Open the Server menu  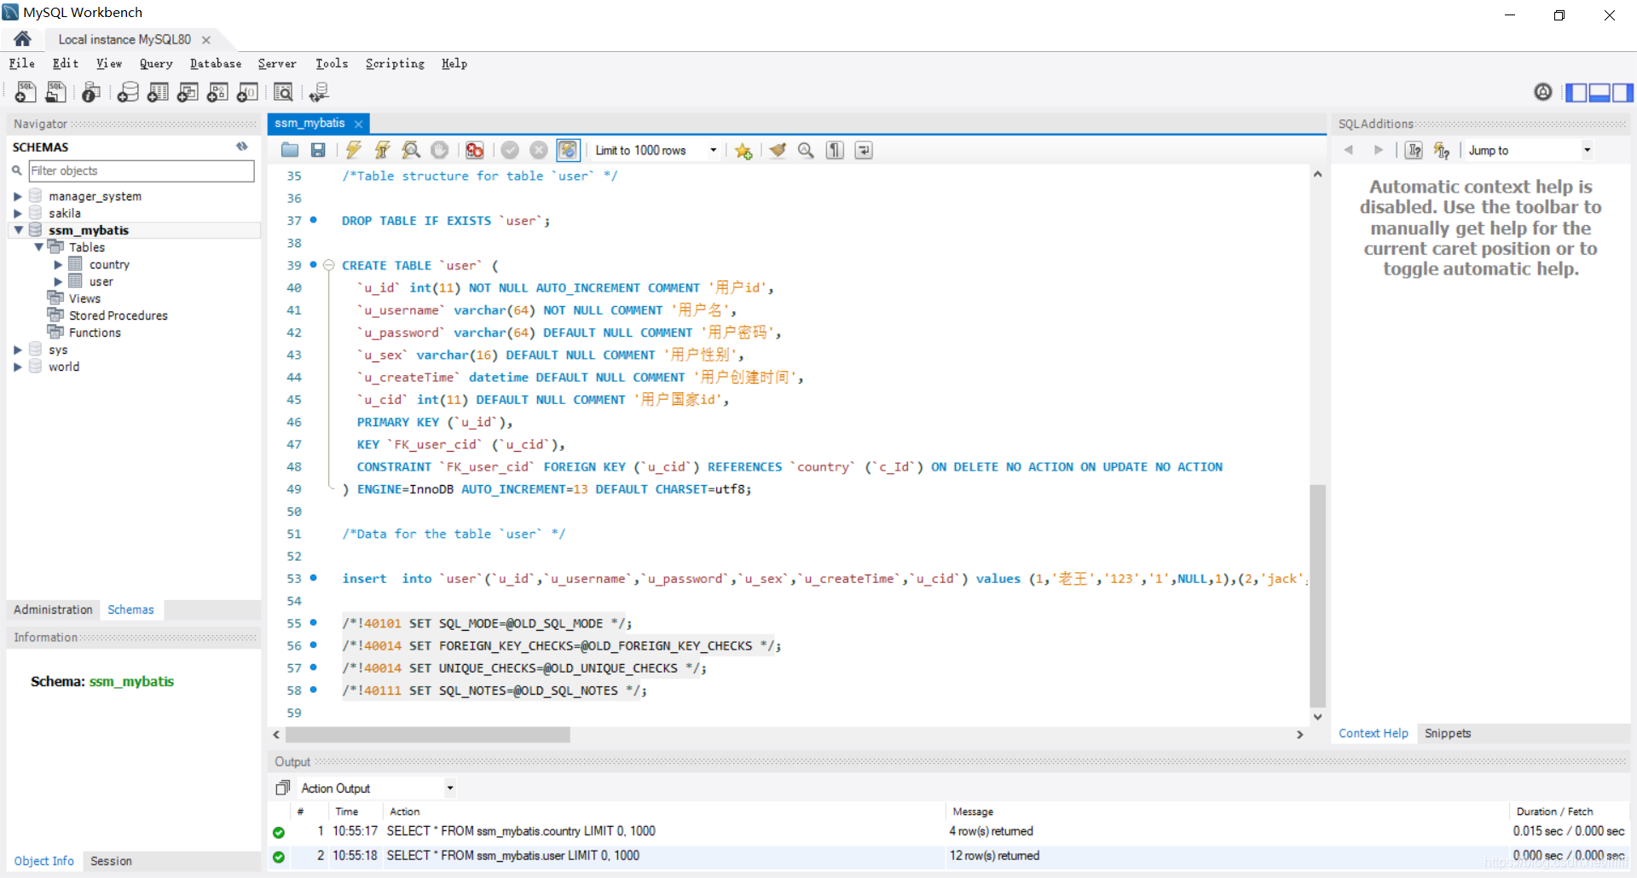[277, 64]
